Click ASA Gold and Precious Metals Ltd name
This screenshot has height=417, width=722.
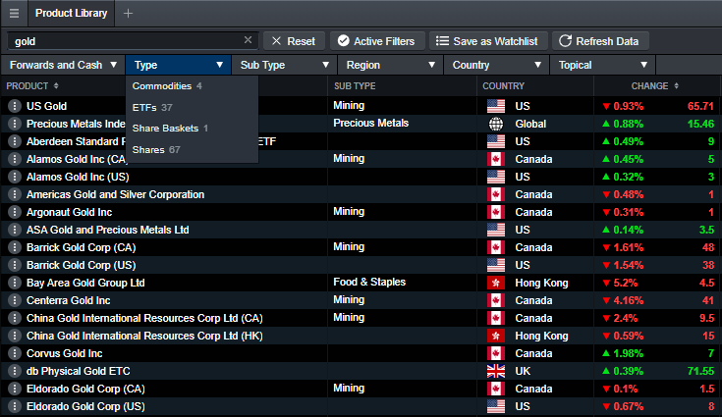coord(108,230)
